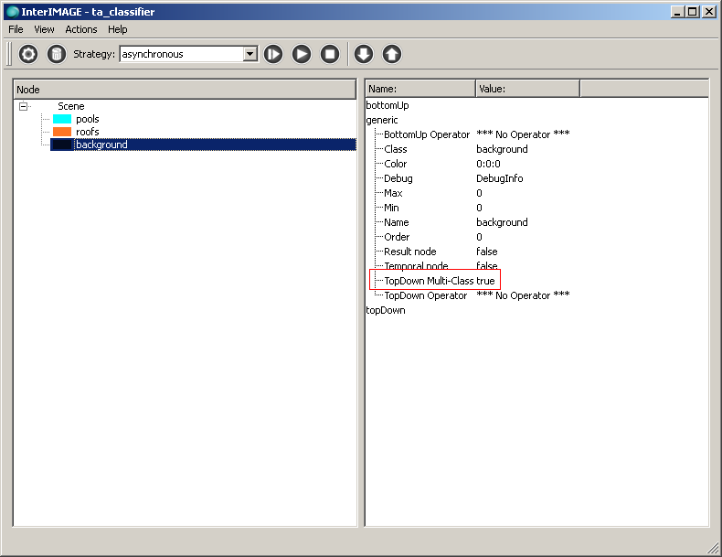Click the cyan pools color swatch
This screenshot has height=557, width=722.
pyautogui.click(x=62, y=119)
